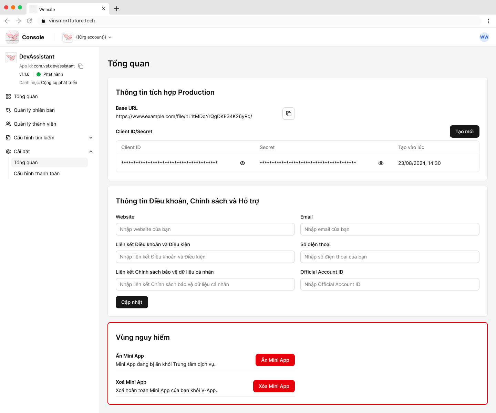Click the DevAssistant app logo
The height and width of the screenshot is (413, 496).
(x=11, y=58)
